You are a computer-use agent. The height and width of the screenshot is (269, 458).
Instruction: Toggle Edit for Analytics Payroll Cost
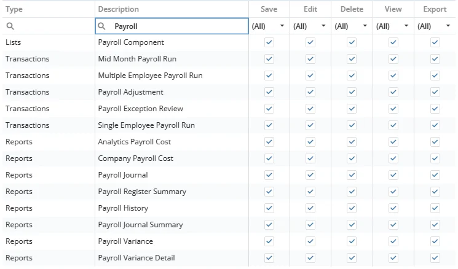point(310,142)
